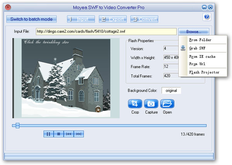The height and width of the screenshot is (165, 232).
Task: Click the Width x Height value field
Action: (171, 57)
